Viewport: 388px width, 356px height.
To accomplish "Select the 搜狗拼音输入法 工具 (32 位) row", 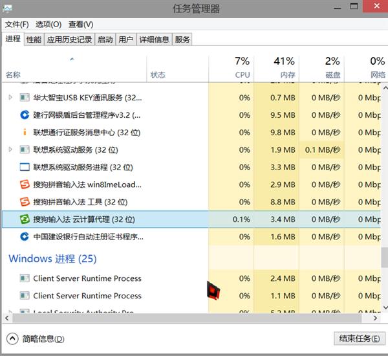I will pyautogui.click(x=191, y=202).
